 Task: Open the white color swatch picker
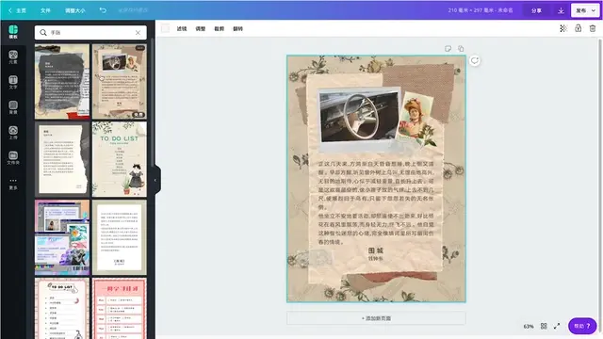point(166,28)
